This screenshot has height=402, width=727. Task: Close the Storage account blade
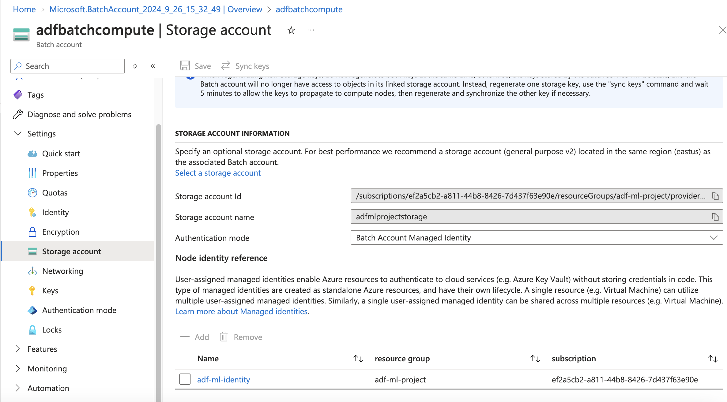722,30
